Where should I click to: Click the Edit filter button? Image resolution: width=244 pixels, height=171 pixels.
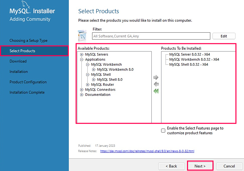224,36
